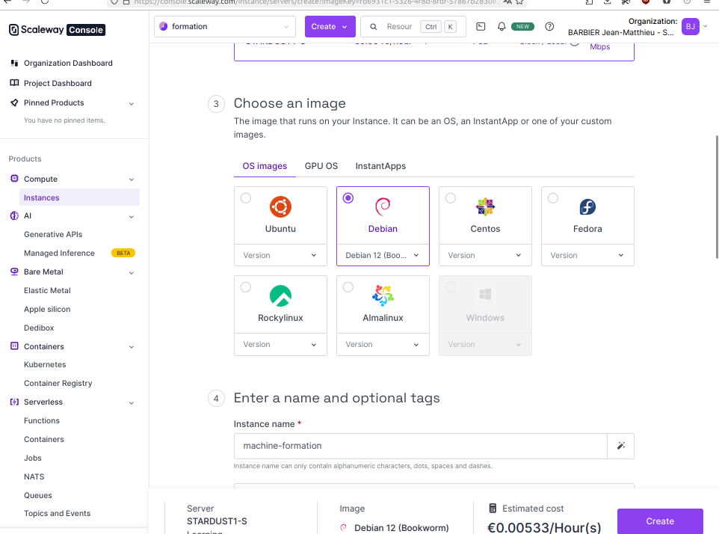Open Topics and Events link

point(57,513)
